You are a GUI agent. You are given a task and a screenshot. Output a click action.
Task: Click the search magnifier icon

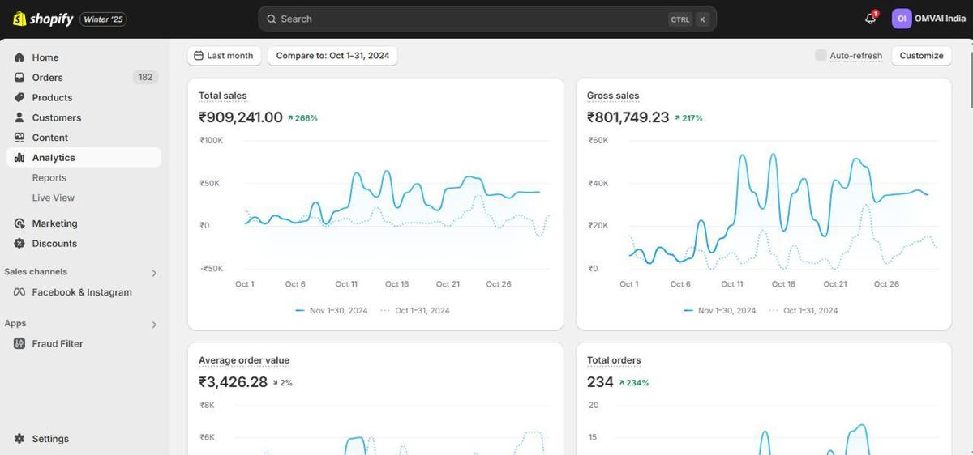(272, 19)
